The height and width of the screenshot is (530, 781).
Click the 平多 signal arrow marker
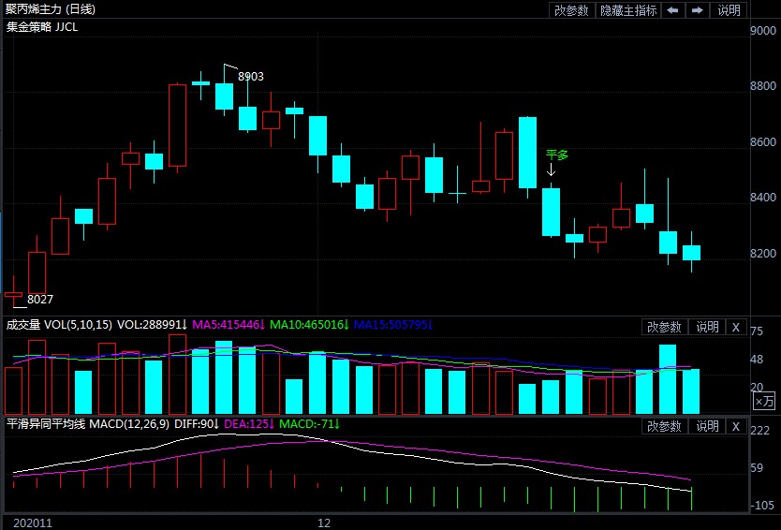point(551,169)
